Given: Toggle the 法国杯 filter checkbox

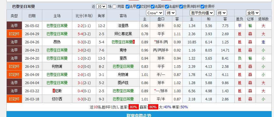Looking at the screenshot, I should pos(152,7).
